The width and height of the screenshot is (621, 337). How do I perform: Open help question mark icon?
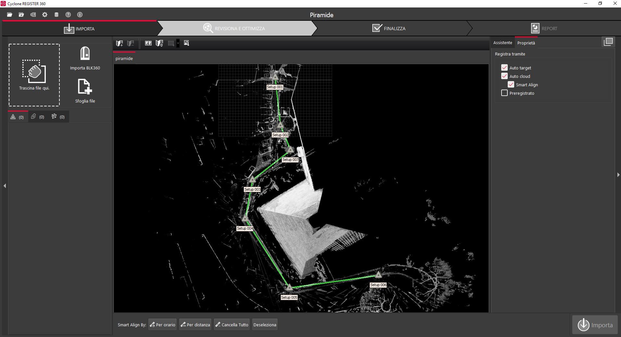(x=68, y=15)
